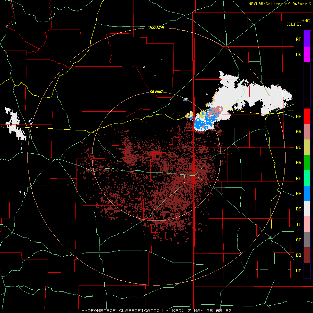
Task: Click the radar site center of the range rings
Action: click(157, 156)
